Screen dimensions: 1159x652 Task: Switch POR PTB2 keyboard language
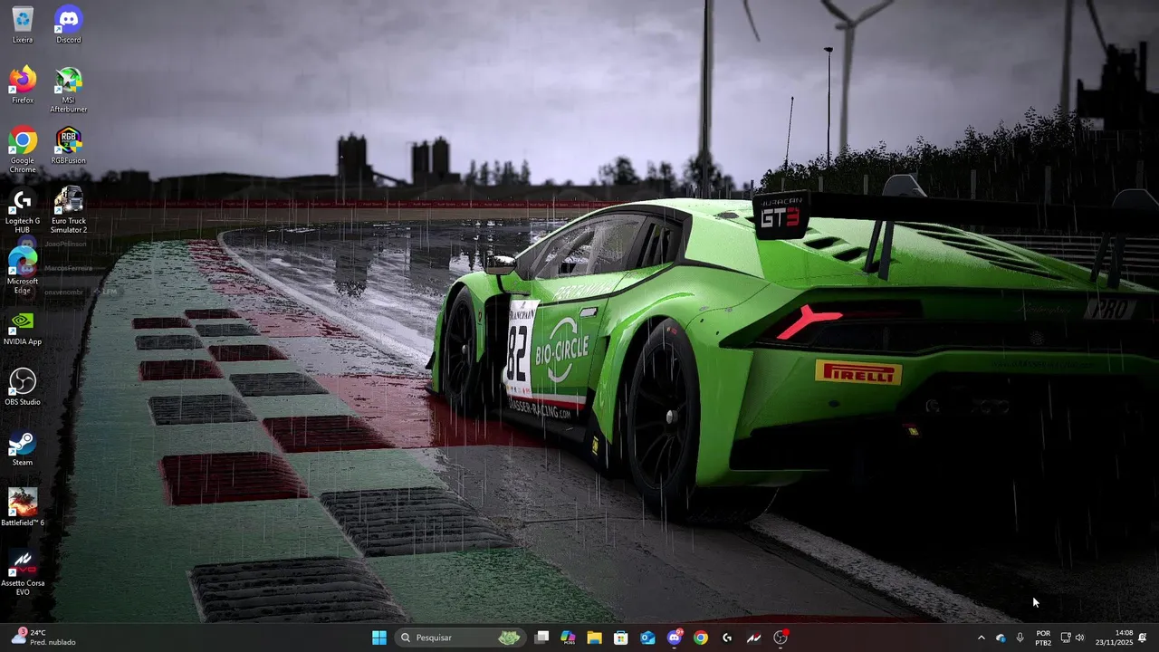pos(1043,638)
